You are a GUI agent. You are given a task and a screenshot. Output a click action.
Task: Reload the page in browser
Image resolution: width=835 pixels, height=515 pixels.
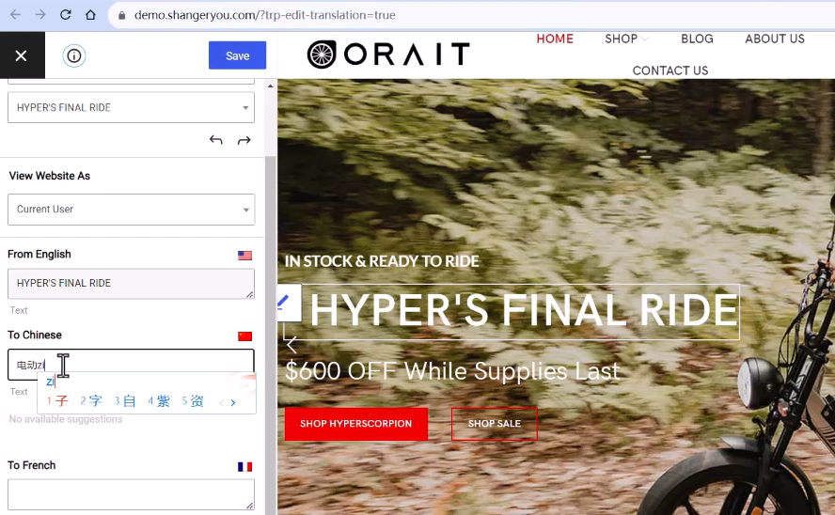65,15
